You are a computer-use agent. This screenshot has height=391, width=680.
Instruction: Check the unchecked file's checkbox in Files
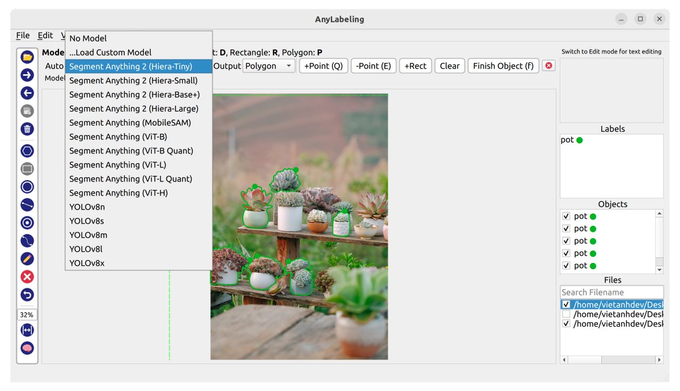coord(566,314)
